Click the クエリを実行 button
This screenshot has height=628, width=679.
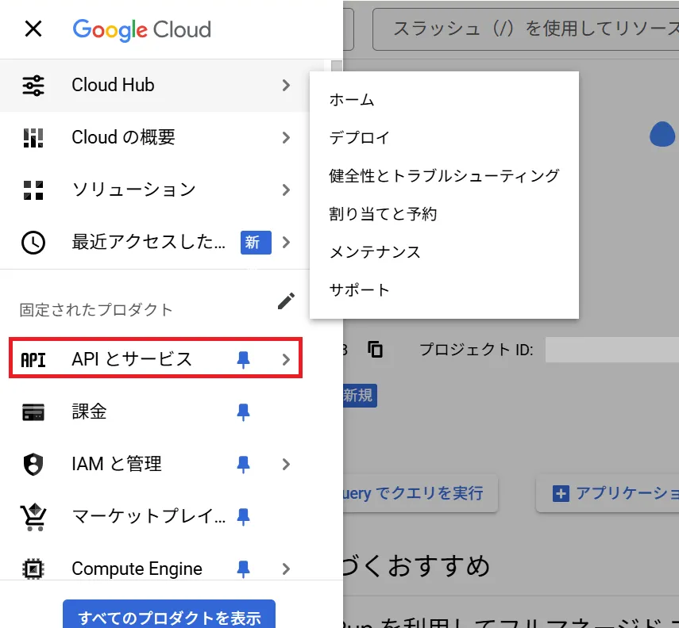pos(420,494)
